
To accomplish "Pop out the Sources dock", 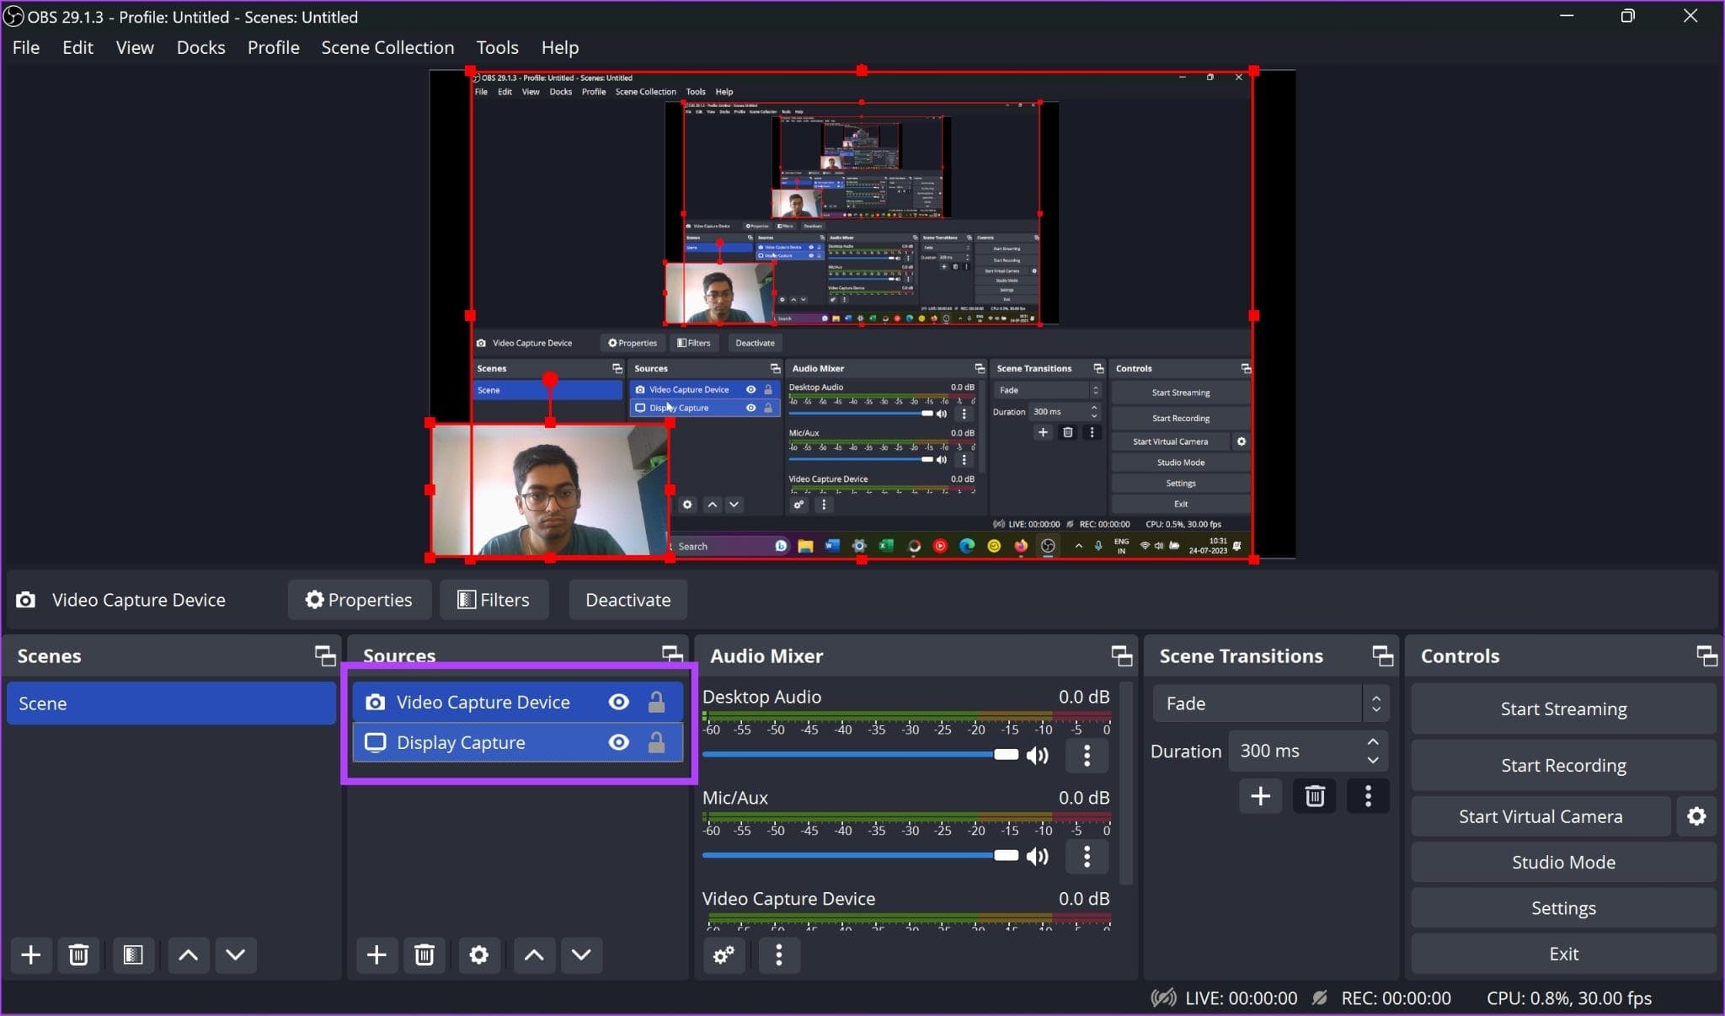I will pos(672,654).
